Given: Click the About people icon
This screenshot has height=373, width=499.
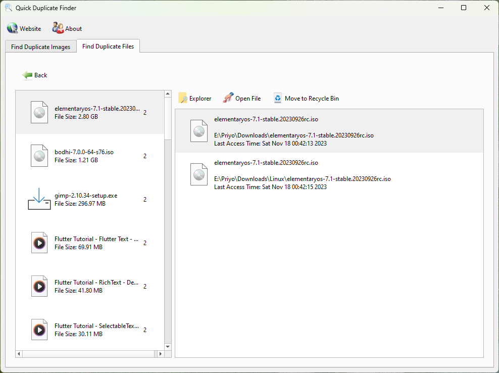Looking at the screenshot, I should (58, 28).
